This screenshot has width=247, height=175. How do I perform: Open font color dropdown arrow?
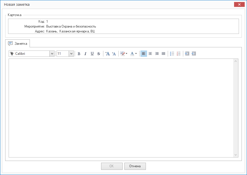(136, 54)
